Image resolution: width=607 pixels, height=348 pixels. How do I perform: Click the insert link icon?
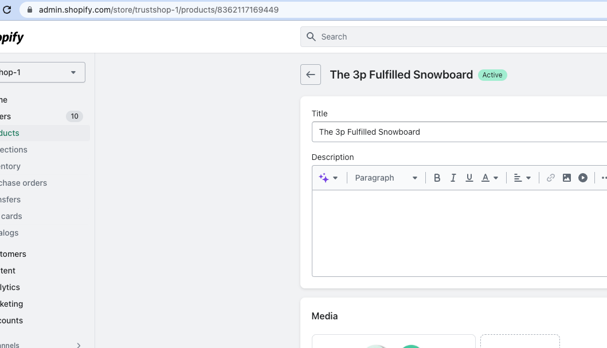(550, 178)
